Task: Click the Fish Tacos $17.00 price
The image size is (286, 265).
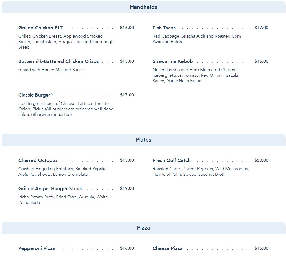Action: click(x=261, y=28)
